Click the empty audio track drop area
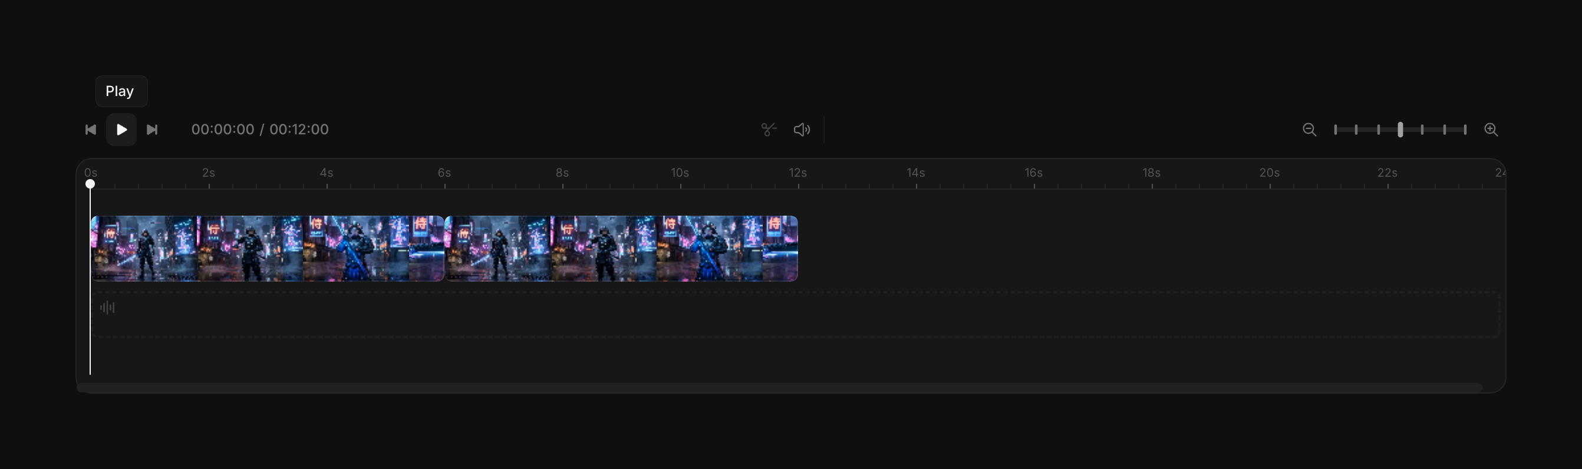1582x469 pixels. (795, 315)
